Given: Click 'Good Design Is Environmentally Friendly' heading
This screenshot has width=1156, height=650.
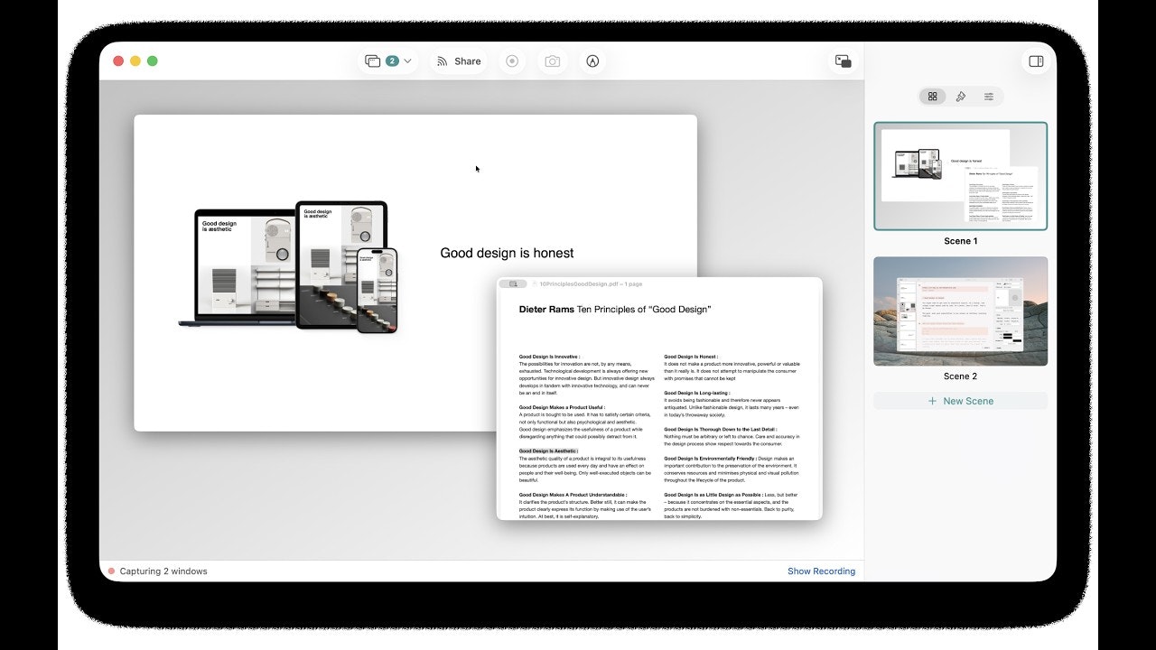Looking at the screenshot, I should click(710, 459).
